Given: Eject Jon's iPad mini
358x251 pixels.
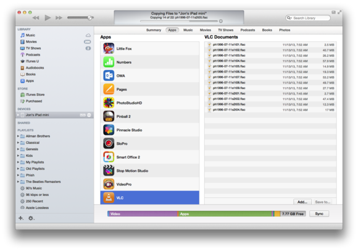Looking at the screenshot, I should pyautogui.click(x=89, y=115).
